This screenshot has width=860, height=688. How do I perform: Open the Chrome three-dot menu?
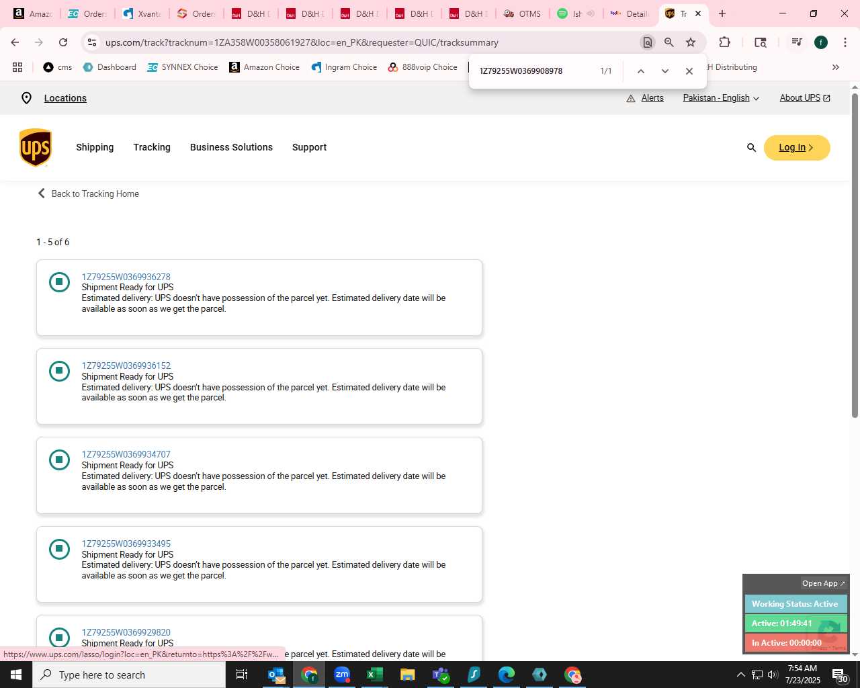coord(845,42)
